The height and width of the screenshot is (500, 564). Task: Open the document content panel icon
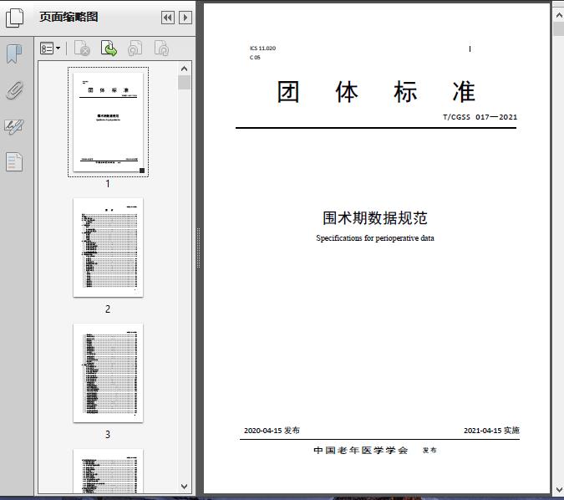[x=14, y=161]
